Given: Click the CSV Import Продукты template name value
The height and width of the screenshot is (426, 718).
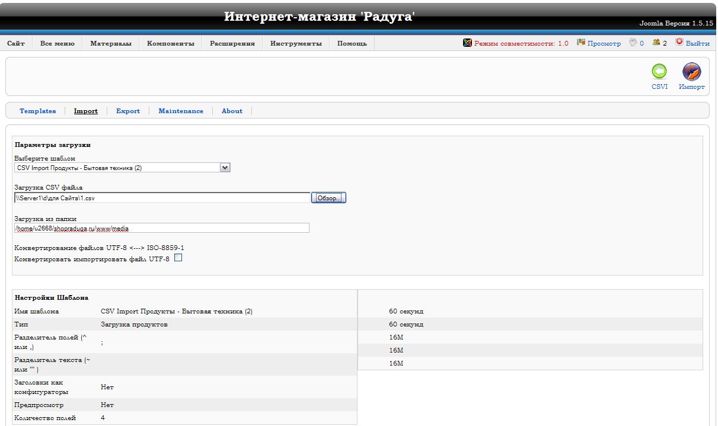Looking at the screenshot, I should (177, 311).
